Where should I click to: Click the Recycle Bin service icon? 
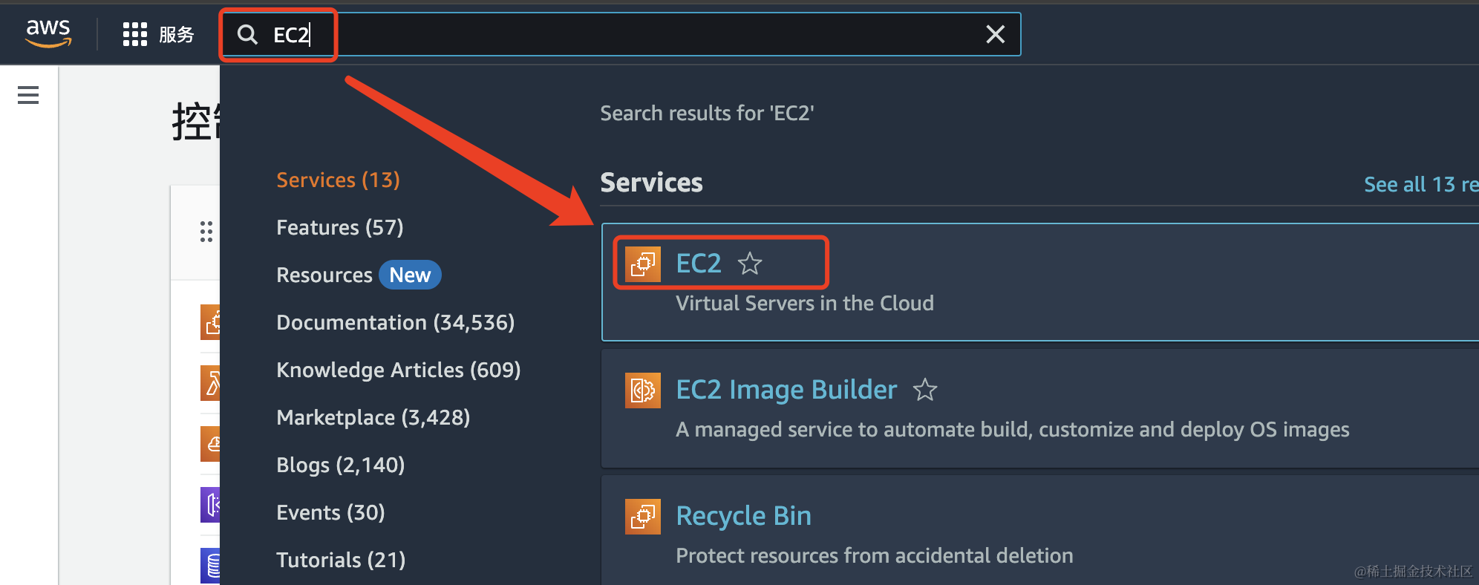pos(643,517)
